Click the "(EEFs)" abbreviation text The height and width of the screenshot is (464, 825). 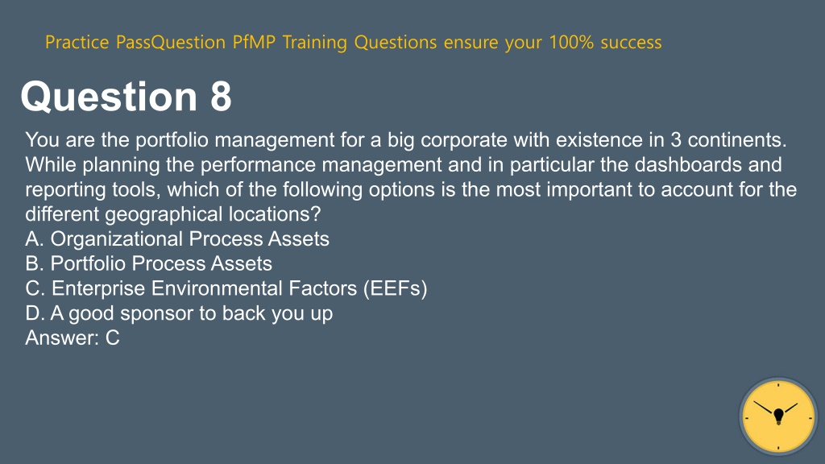395,288
